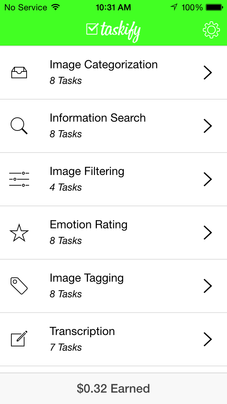Choose the Image Filtering 4 Tasks row
The width and height of the screenshot is (227, 404).
tap(113, 179)
